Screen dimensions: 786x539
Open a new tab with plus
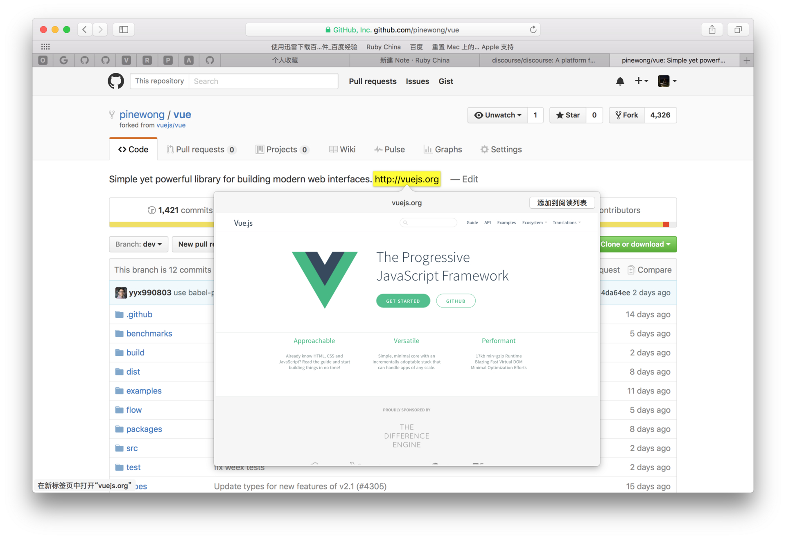tap(747, 60)
